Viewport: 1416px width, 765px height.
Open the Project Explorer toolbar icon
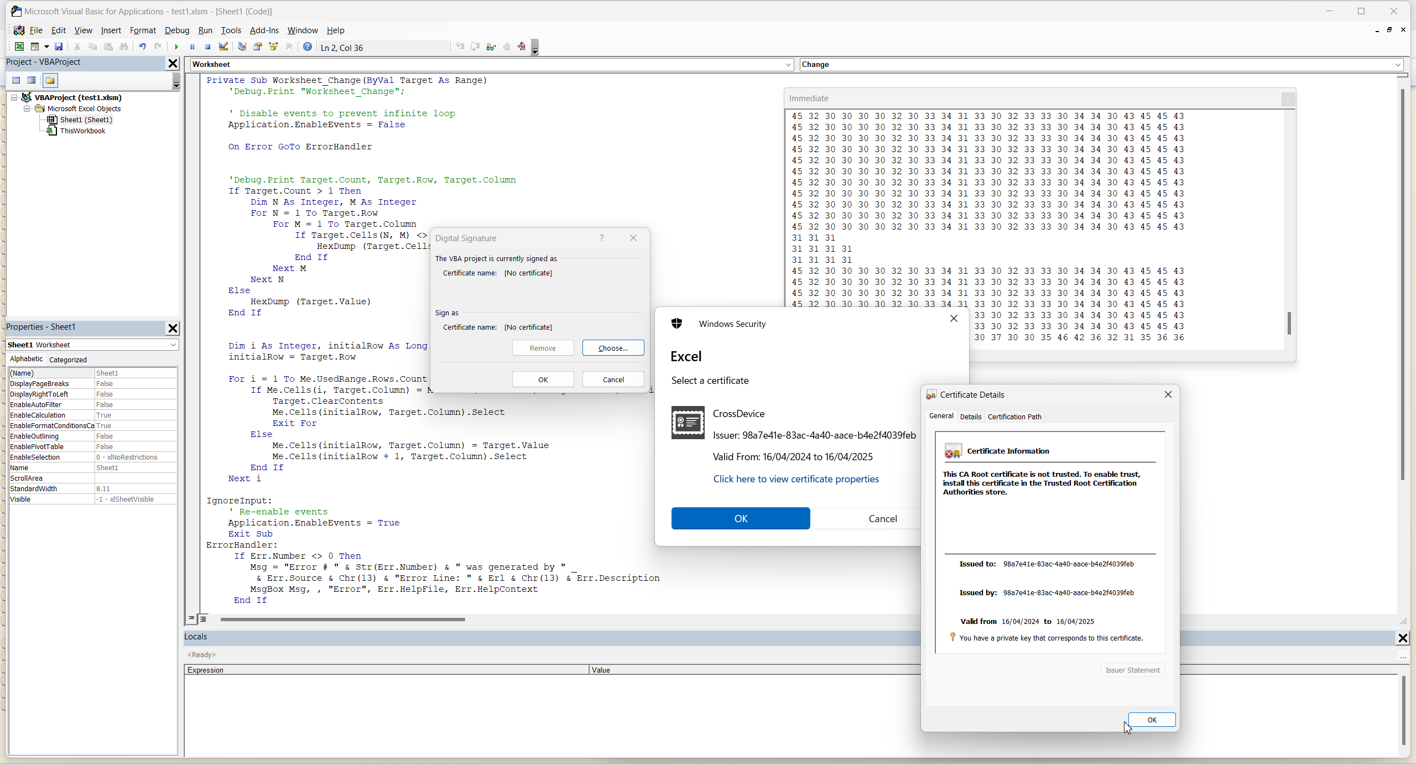(242, 47)
